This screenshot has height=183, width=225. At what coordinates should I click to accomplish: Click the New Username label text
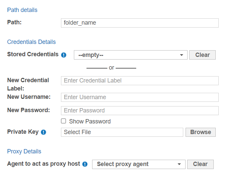(x=29, y=97)
